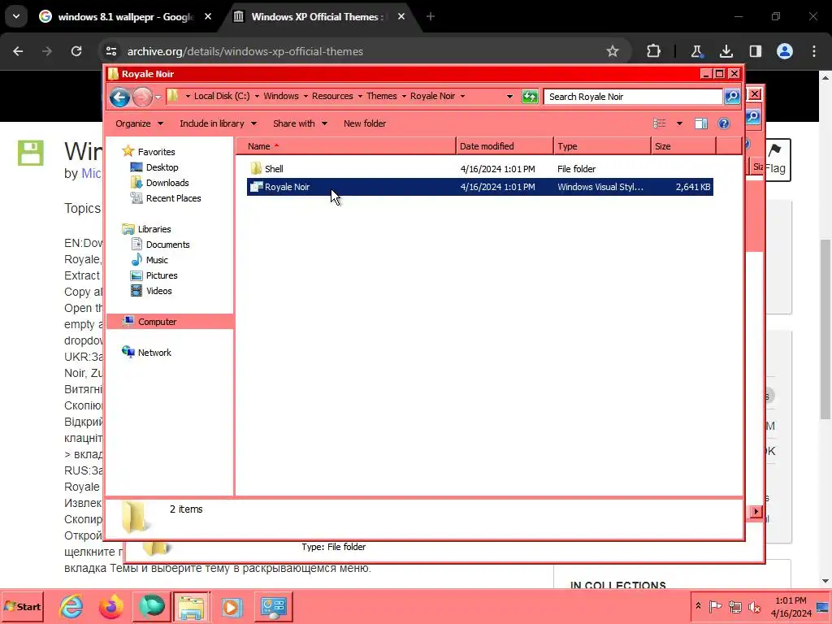Switch to Windows XP Official Themes tab

[x=320, y=17]
